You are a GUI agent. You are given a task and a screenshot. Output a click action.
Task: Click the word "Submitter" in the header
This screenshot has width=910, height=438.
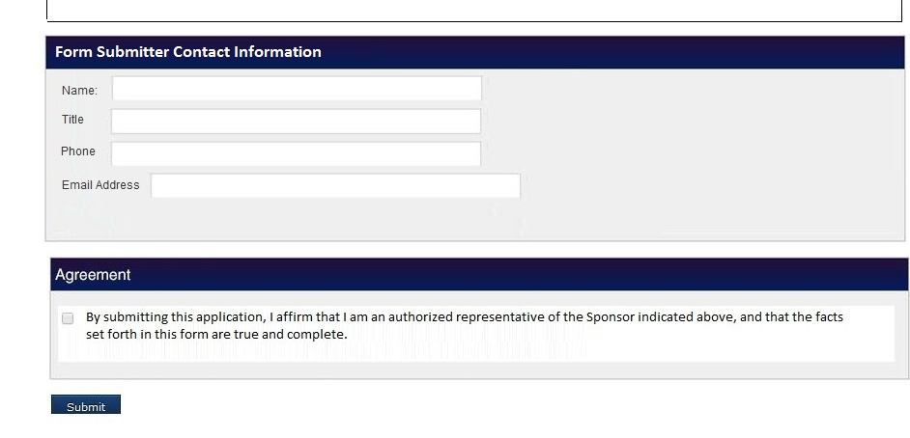click(133, 52)
